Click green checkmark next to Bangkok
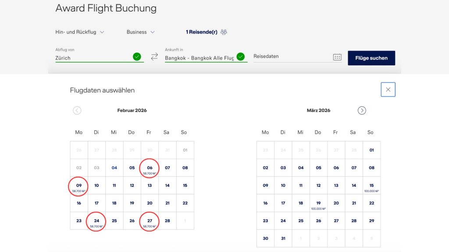This screenshot has height=252, width=449. pos(240,56)
